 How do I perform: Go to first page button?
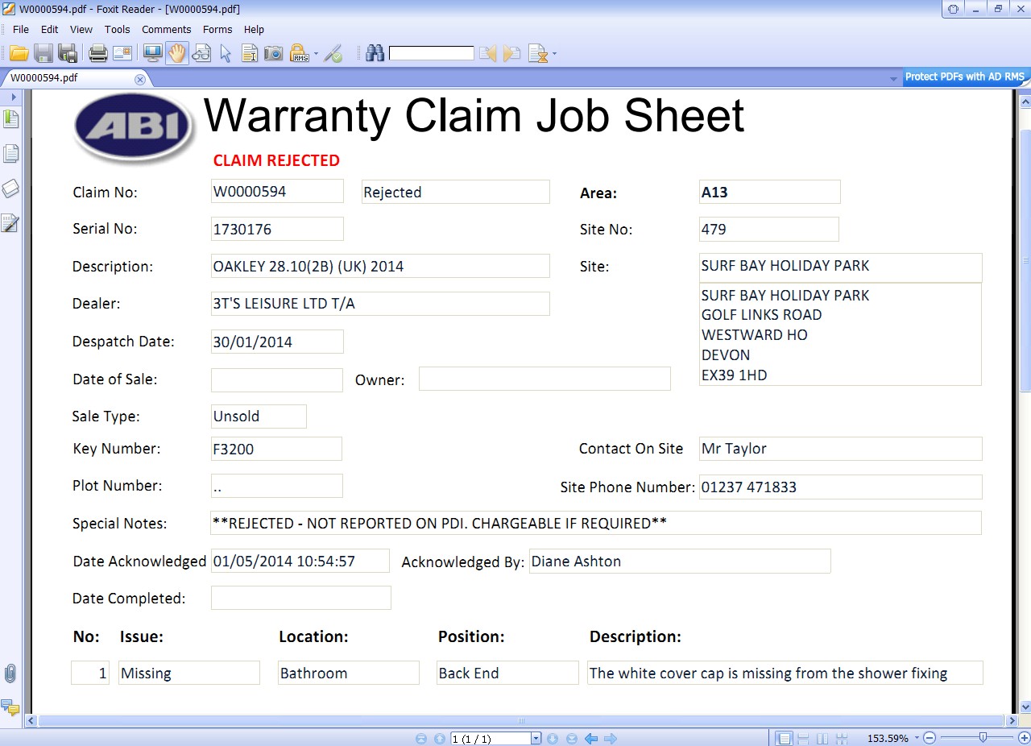(x=421, y=739)
